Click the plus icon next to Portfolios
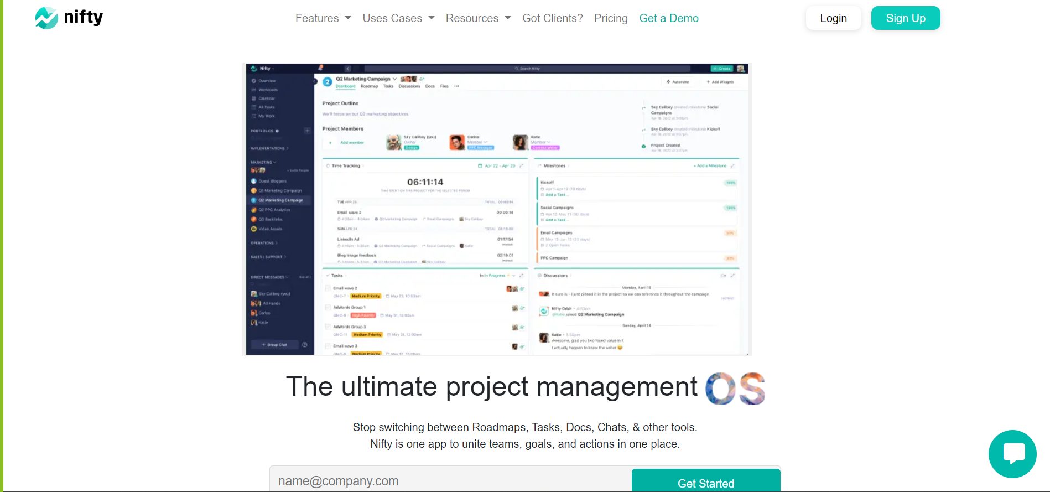 [x=307, y=131]
